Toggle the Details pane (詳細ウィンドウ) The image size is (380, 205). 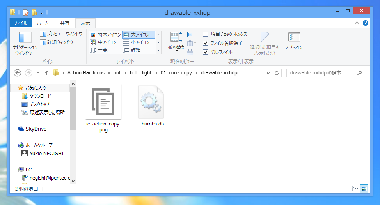57,42
